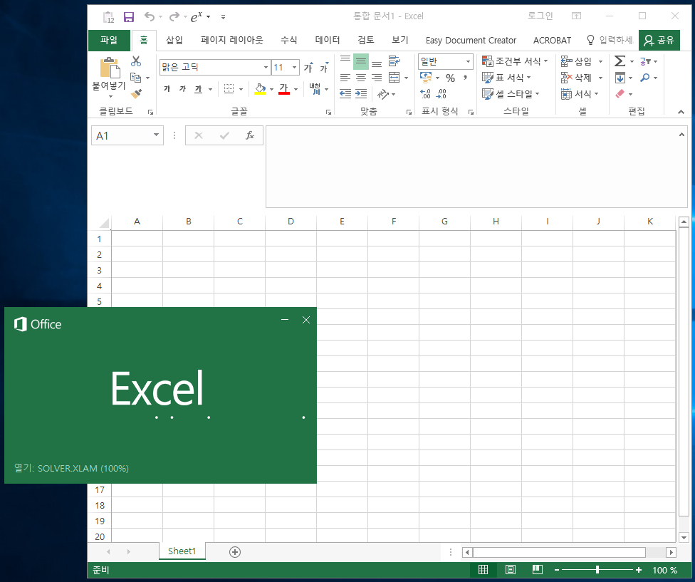Undo the last action
This screenshot has height=582, width=695.
pyautogui.click(x=150, y=17)
